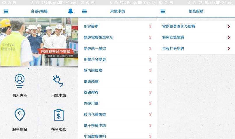Tap Wi-Fi status icon at 下午4:07
This screenshot has height=139, width=235.
pos(122,3)
